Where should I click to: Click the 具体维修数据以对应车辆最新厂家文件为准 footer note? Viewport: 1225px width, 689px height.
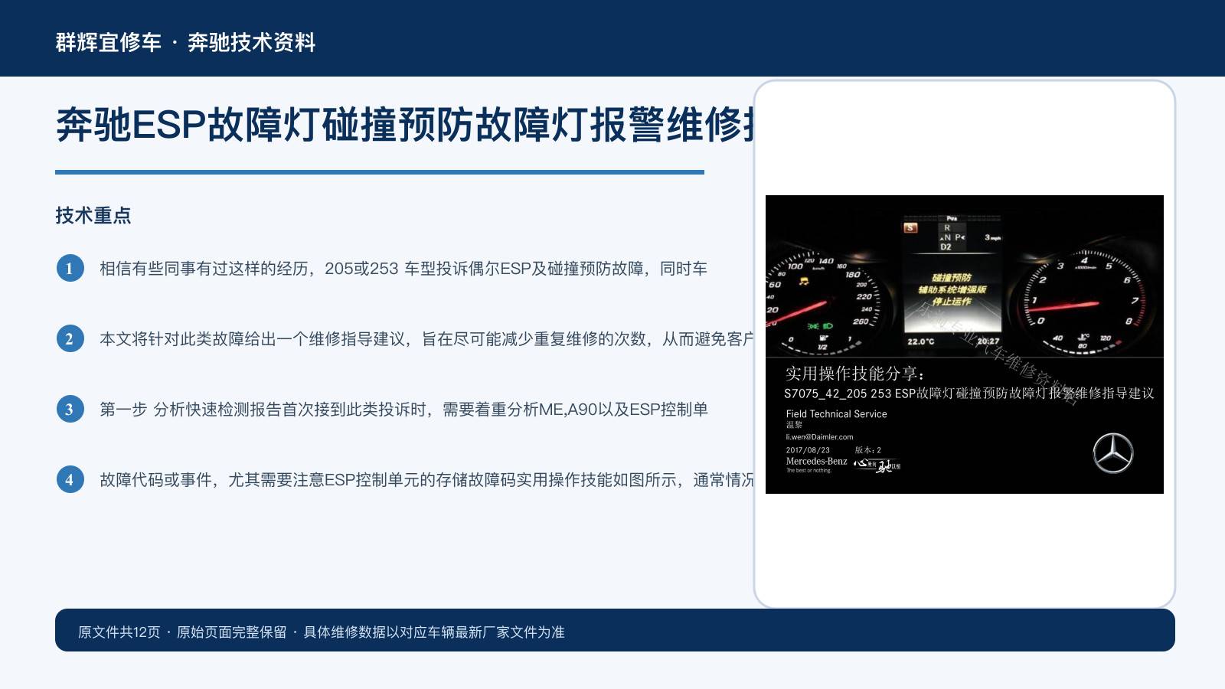pyautogui.click(x=434, y=632)
